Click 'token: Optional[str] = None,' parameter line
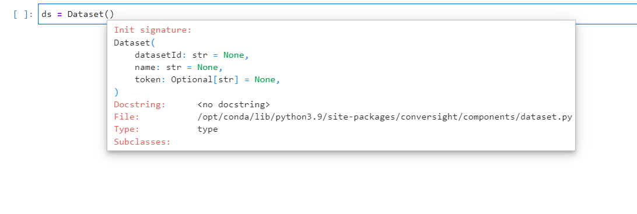 [x=208, y=79]
